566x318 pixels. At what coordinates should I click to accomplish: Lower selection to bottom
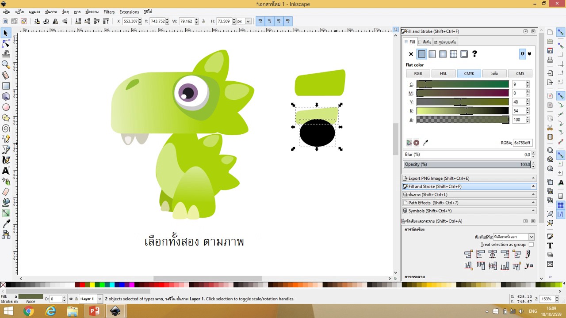[78, 21]
